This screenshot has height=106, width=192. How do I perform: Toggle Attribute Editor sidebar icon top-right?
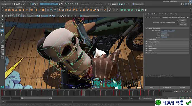[x=186, y=4]
